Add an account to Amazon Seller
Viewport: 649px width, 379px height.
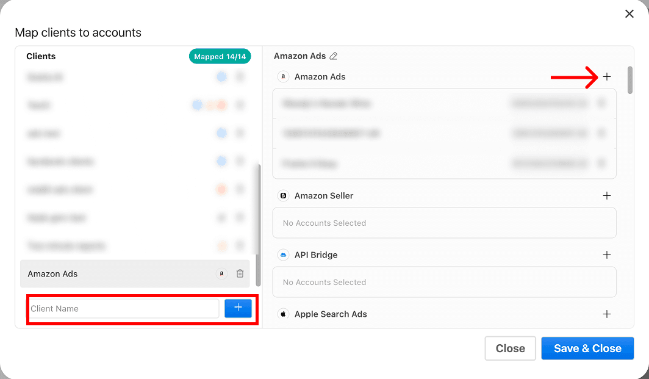tap(607, 195)
